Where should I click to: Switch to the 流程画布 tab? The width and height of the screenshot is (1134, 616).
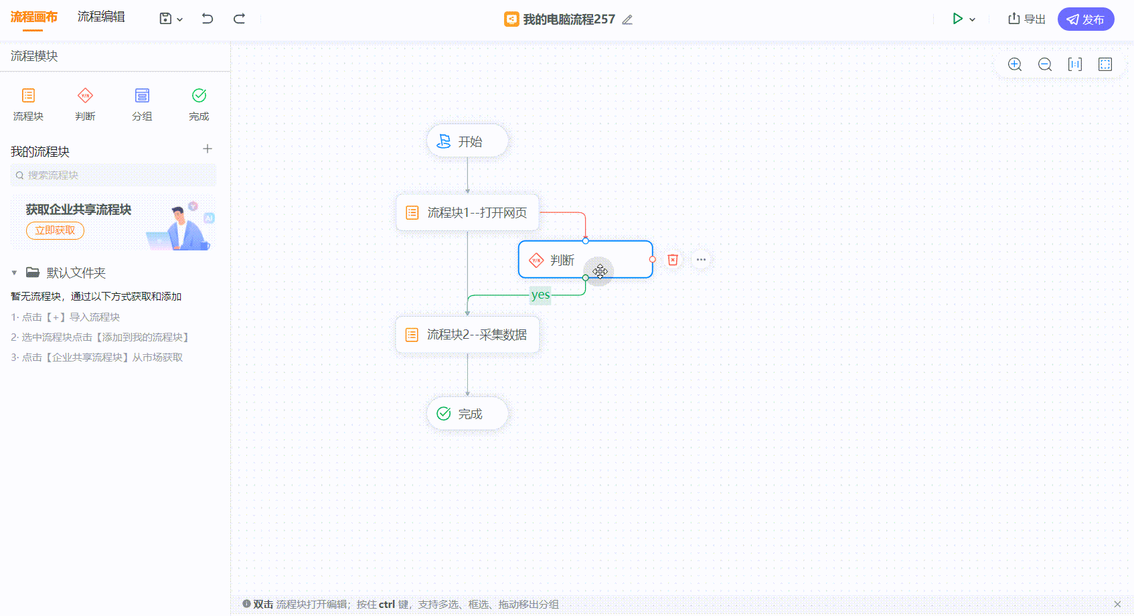[x=34, y=17]
